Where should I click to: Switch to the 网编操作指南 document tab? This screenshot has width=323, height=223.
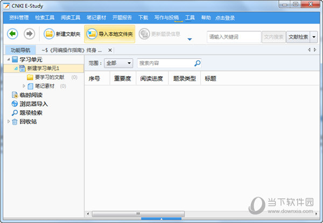72,50
